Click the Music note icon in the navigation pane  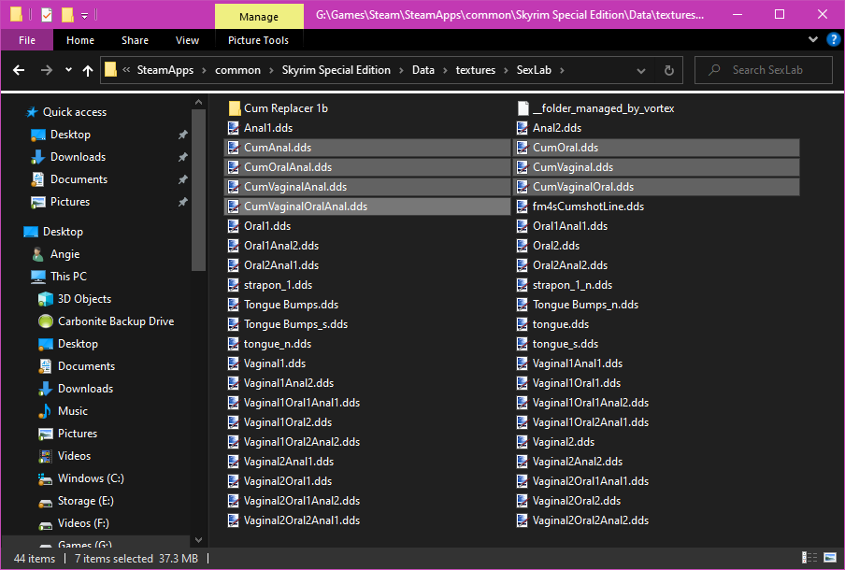tap(45, 411)
